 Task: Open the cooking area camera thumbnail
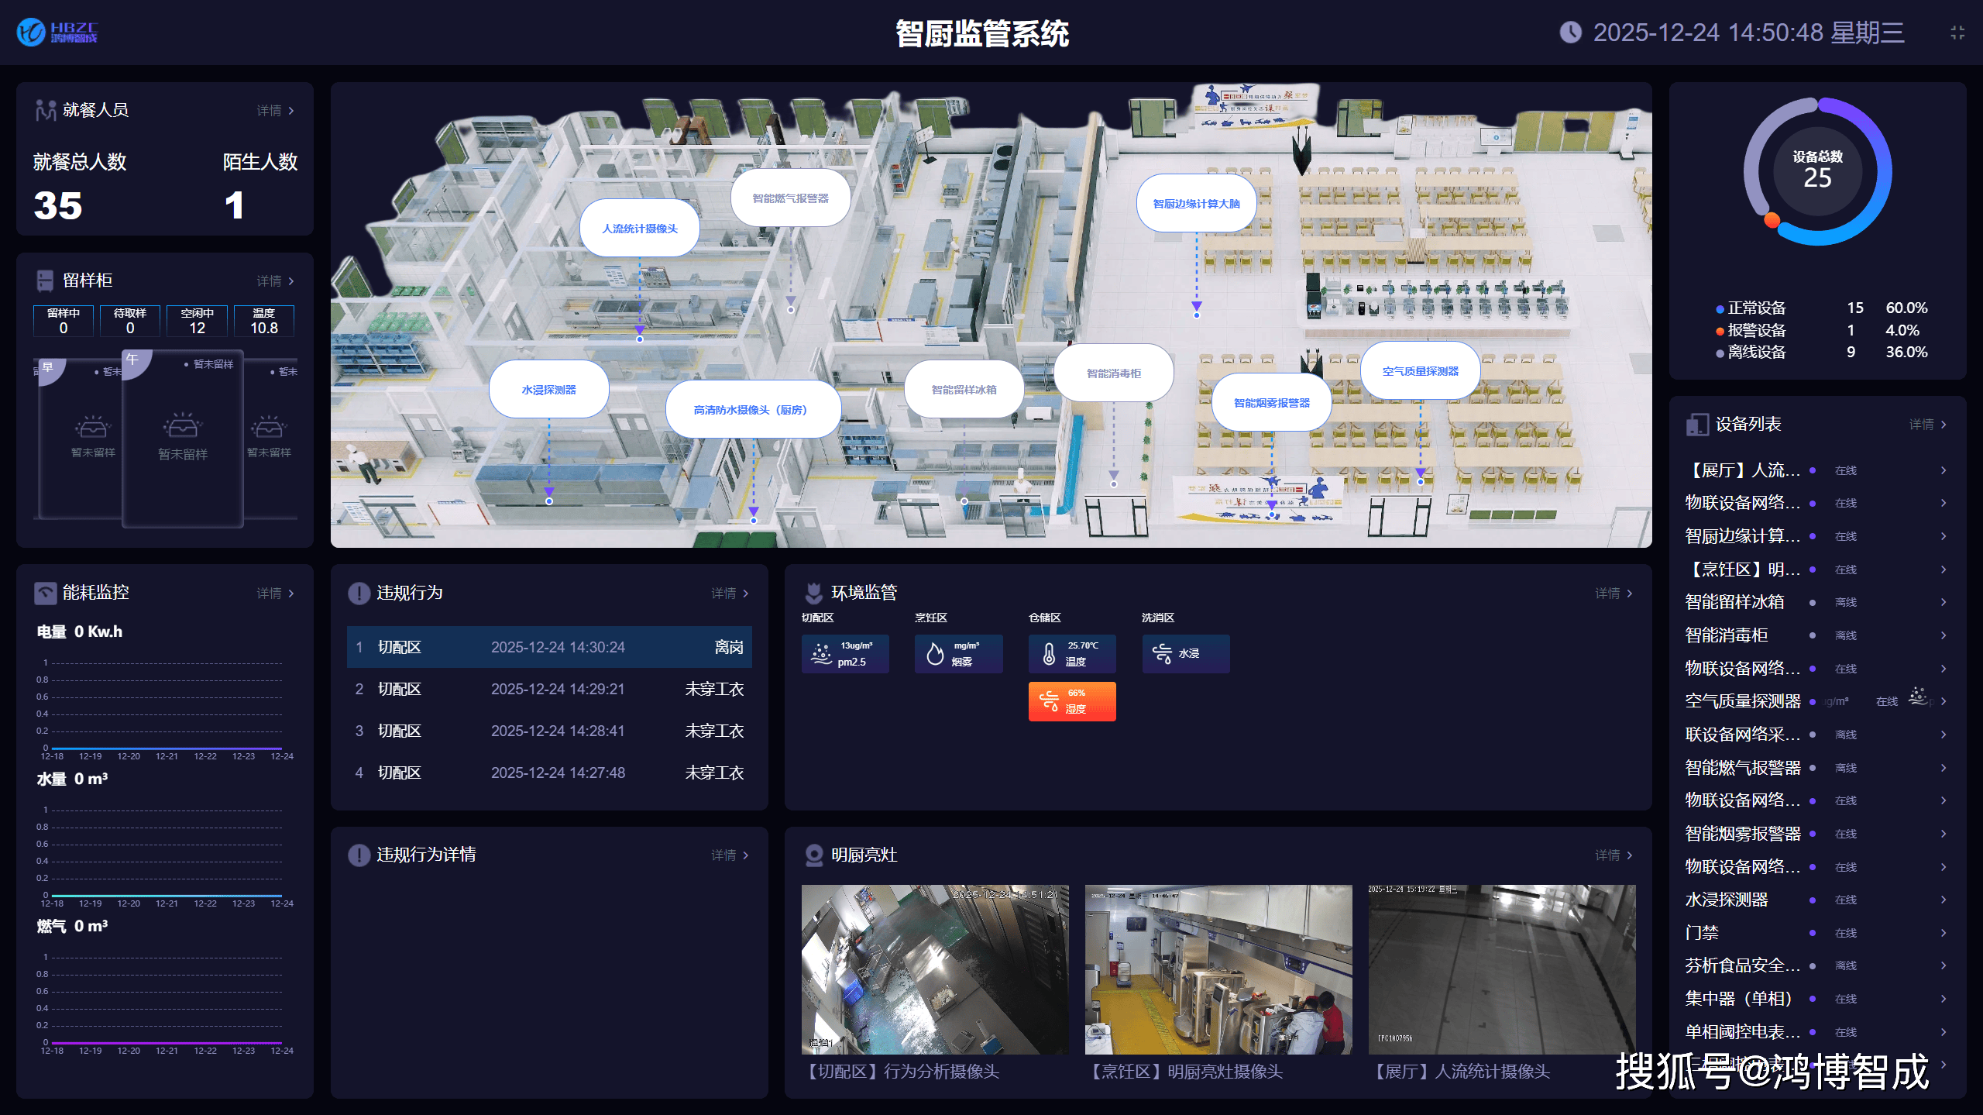(1218, 969)
